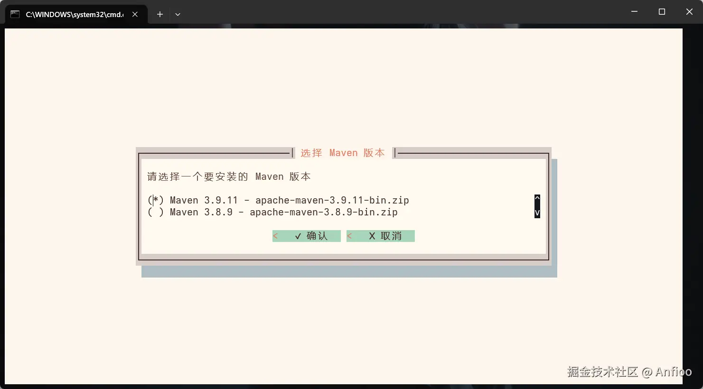Click the 请选择一个要安装的 Maven 版本 prompt

[x=229, y=176]
